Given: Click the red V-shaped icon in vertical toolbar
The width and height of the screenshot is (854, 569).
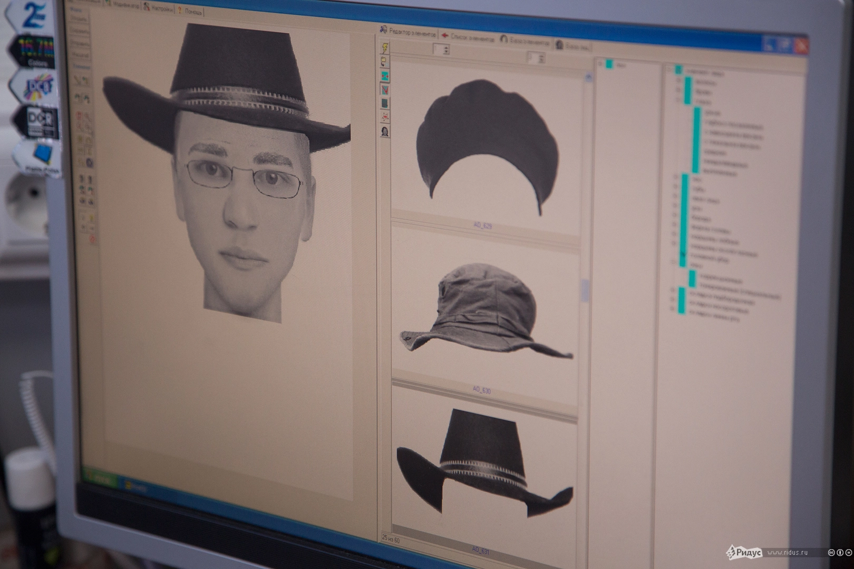Looking at the screenshot, I should pos(385,90).
